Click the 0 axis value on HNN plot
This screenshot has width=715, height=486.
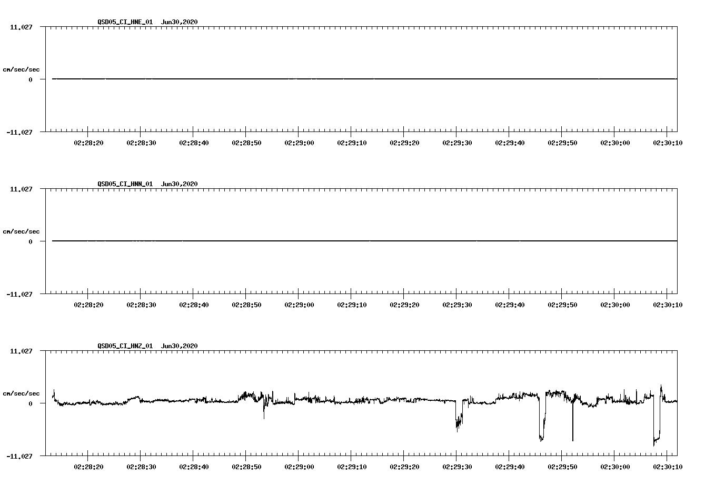point(31,242)
